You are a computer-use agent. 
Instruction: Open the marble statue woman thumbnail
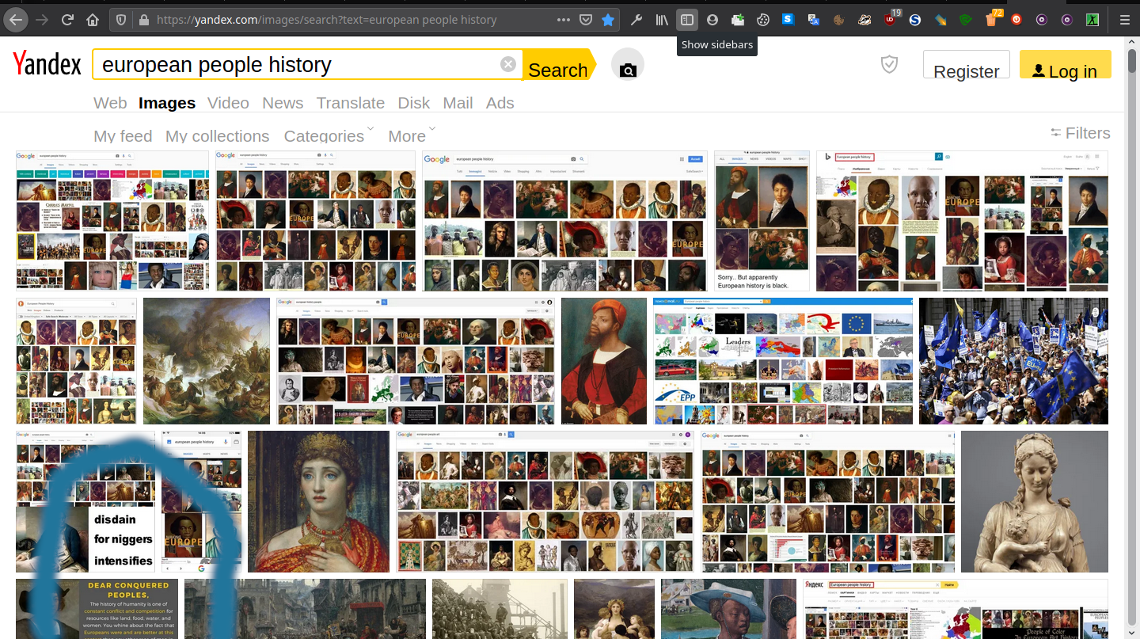pos(1035,501)
